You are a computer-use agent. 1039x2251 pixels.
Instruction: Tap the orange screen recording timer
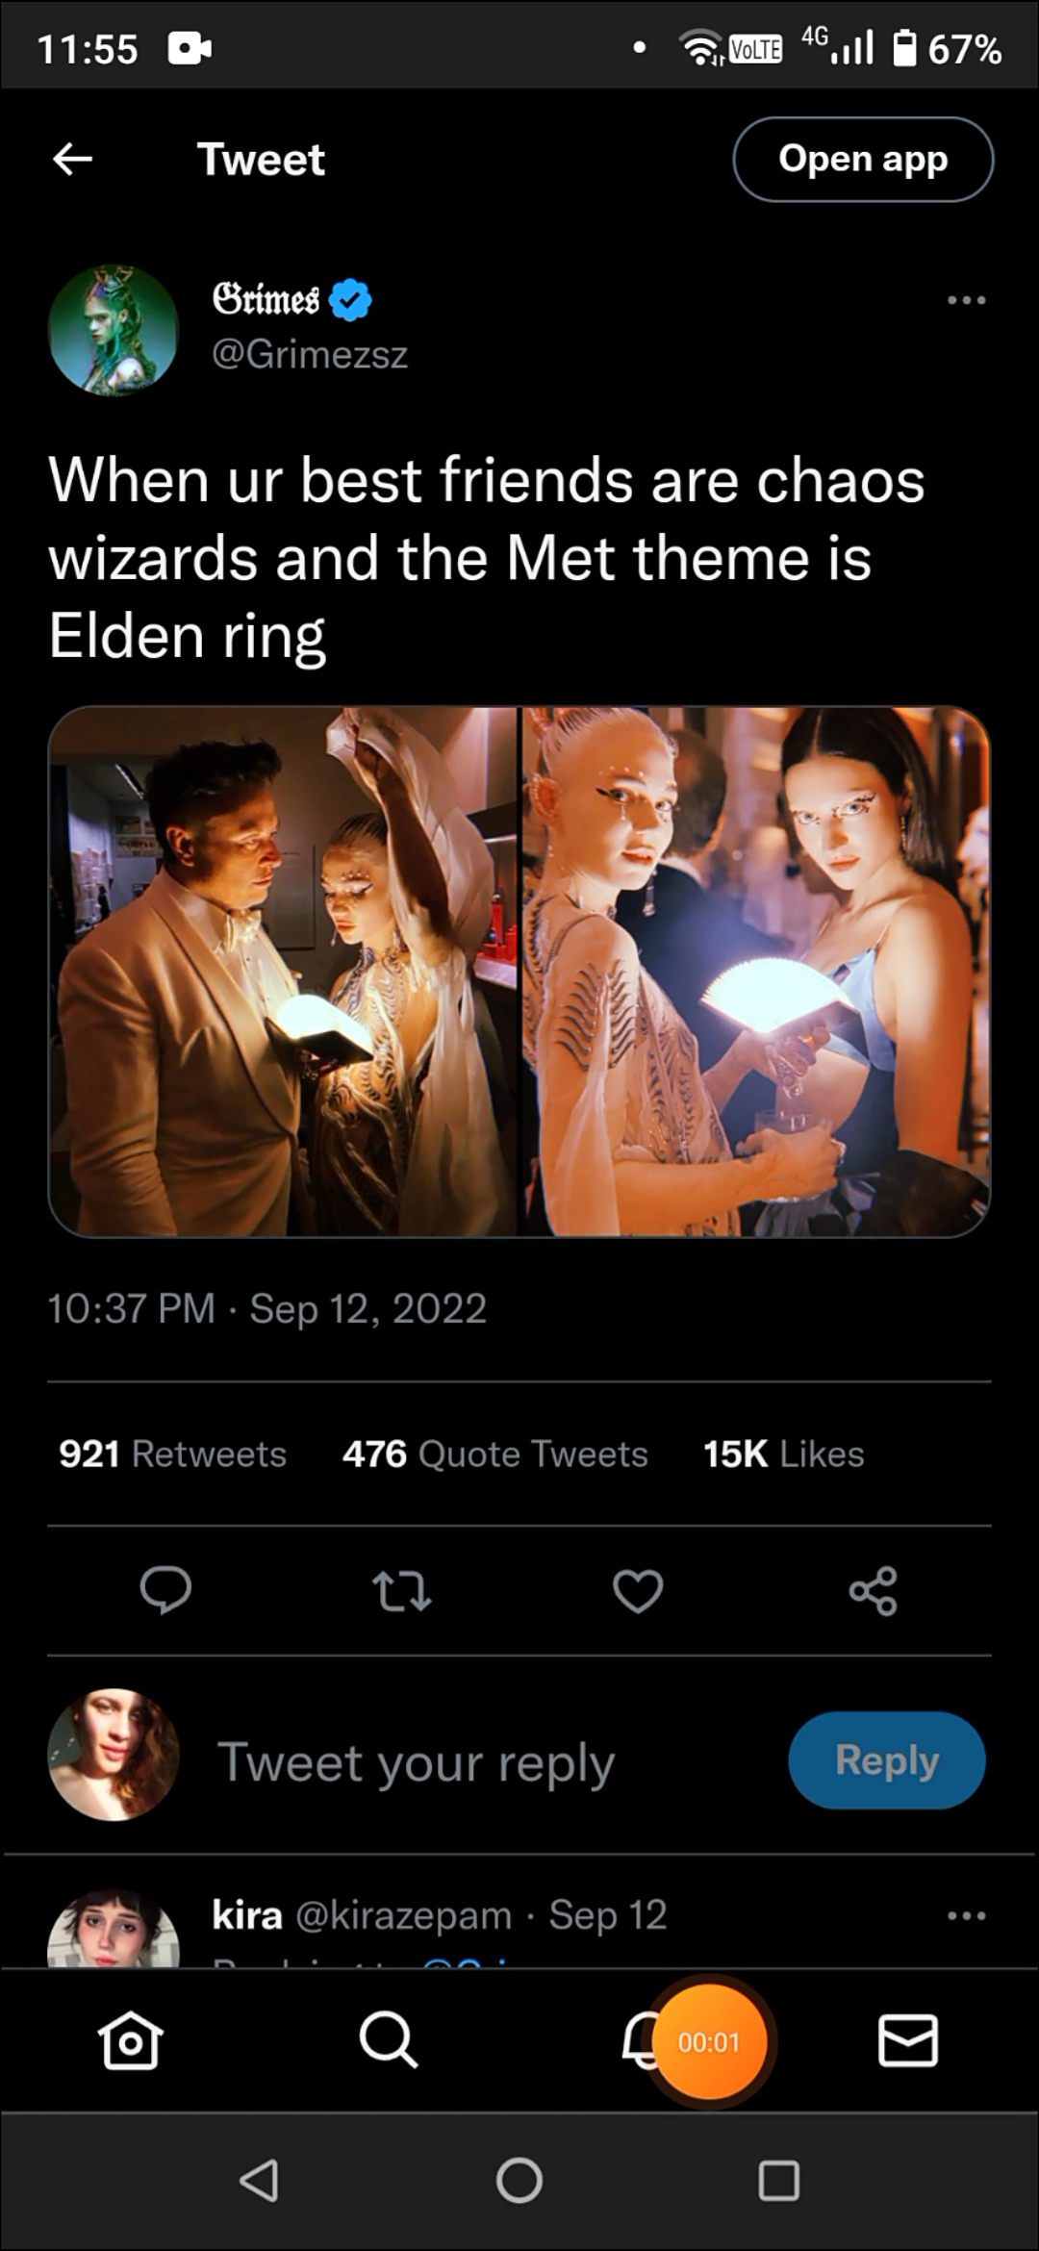pyautogui.click(x=709, y=2041)
